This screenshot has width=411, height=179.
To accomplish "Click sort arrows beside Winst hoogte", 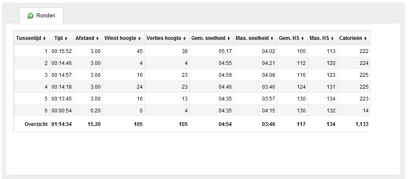I will tap(139, 39).
